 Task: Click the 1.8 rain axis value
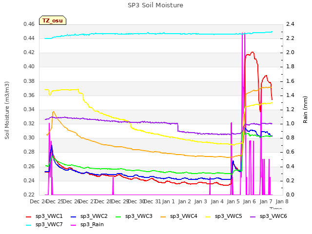(290, 67)
